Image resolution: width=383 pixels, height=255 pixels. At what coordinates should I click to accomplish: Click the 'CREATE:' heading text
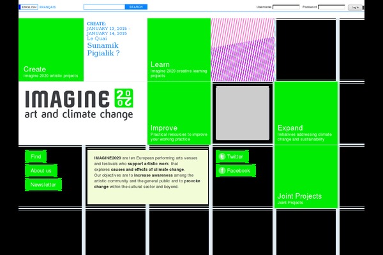pyautogui.click(x=96, y=24)
